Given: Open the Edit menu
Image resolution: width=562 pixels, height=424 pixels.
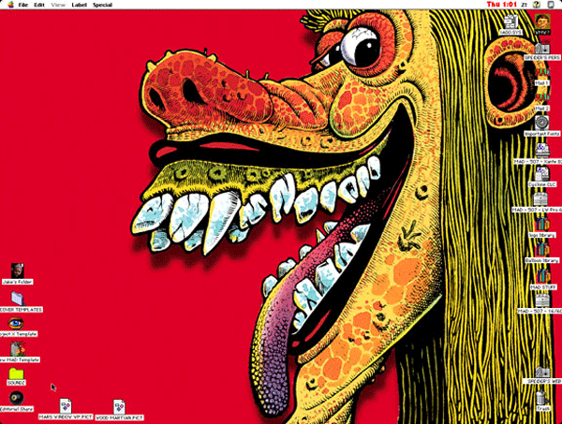Looking at the screenshot, I should point(38,5).
